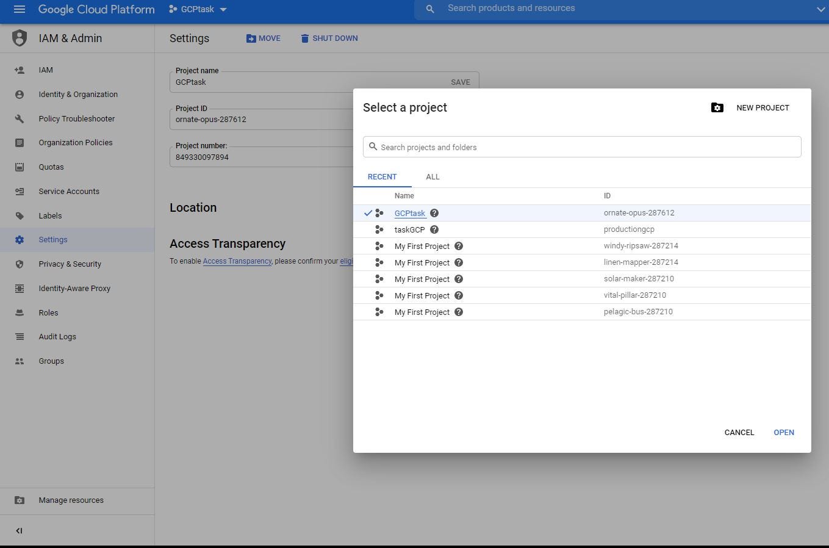
Task: Click ornate-opus-287612 ID cell
Action: pyautogui.click(x=639, y=213)
